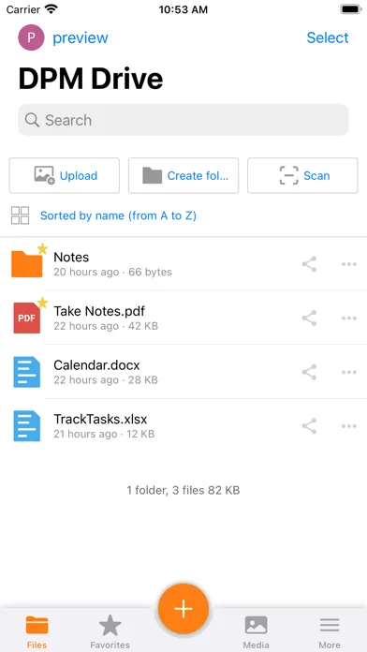Screen dimensions: 367x652
Task: Open the Favorites tab
Action: (110, 631)
